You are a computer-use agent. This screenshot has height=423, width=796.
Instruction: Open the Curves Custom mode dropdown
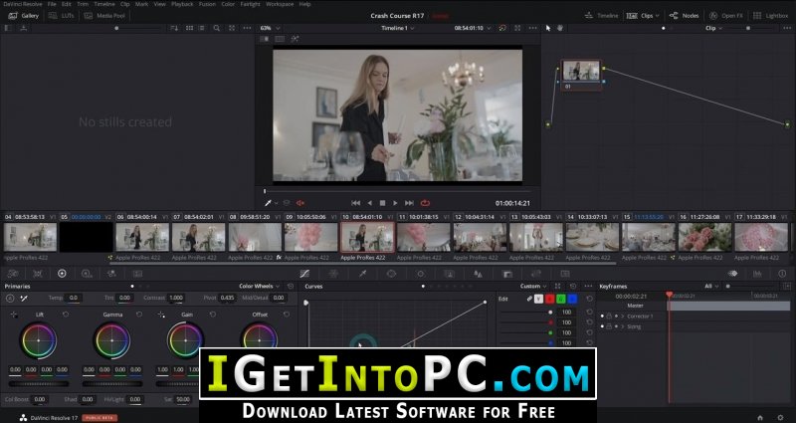pyautogui.click(x=533, y=287)
